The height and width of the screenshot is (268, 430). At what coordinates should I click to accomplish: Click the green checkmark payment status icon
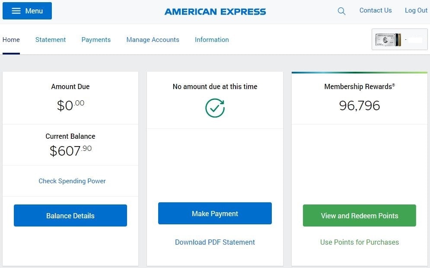click(215, 108)
